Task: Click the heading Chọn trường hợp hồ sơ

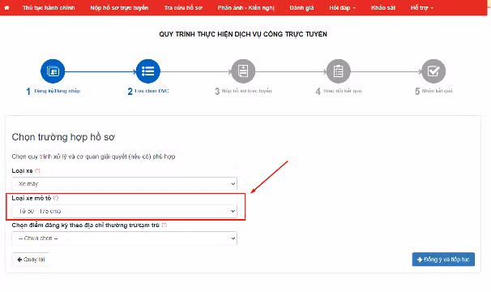Action: pos(63,137)
